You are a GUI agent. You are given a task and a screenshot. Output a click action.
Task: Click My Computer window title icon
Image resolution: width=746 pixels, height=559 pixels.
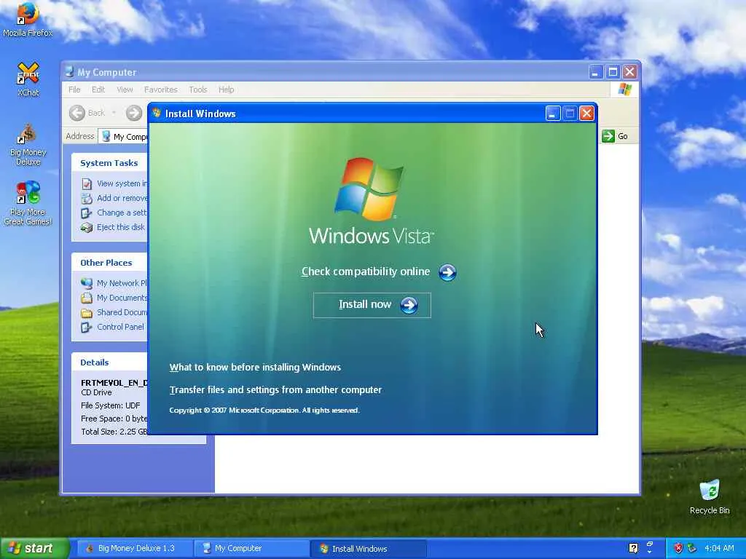point(69,72)
